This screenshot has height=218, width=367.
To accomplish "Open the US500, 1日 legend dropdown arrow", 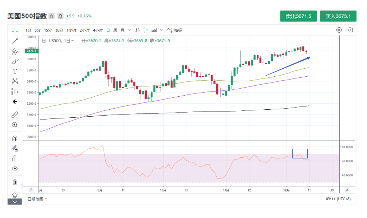I will (x=73, y=41).
